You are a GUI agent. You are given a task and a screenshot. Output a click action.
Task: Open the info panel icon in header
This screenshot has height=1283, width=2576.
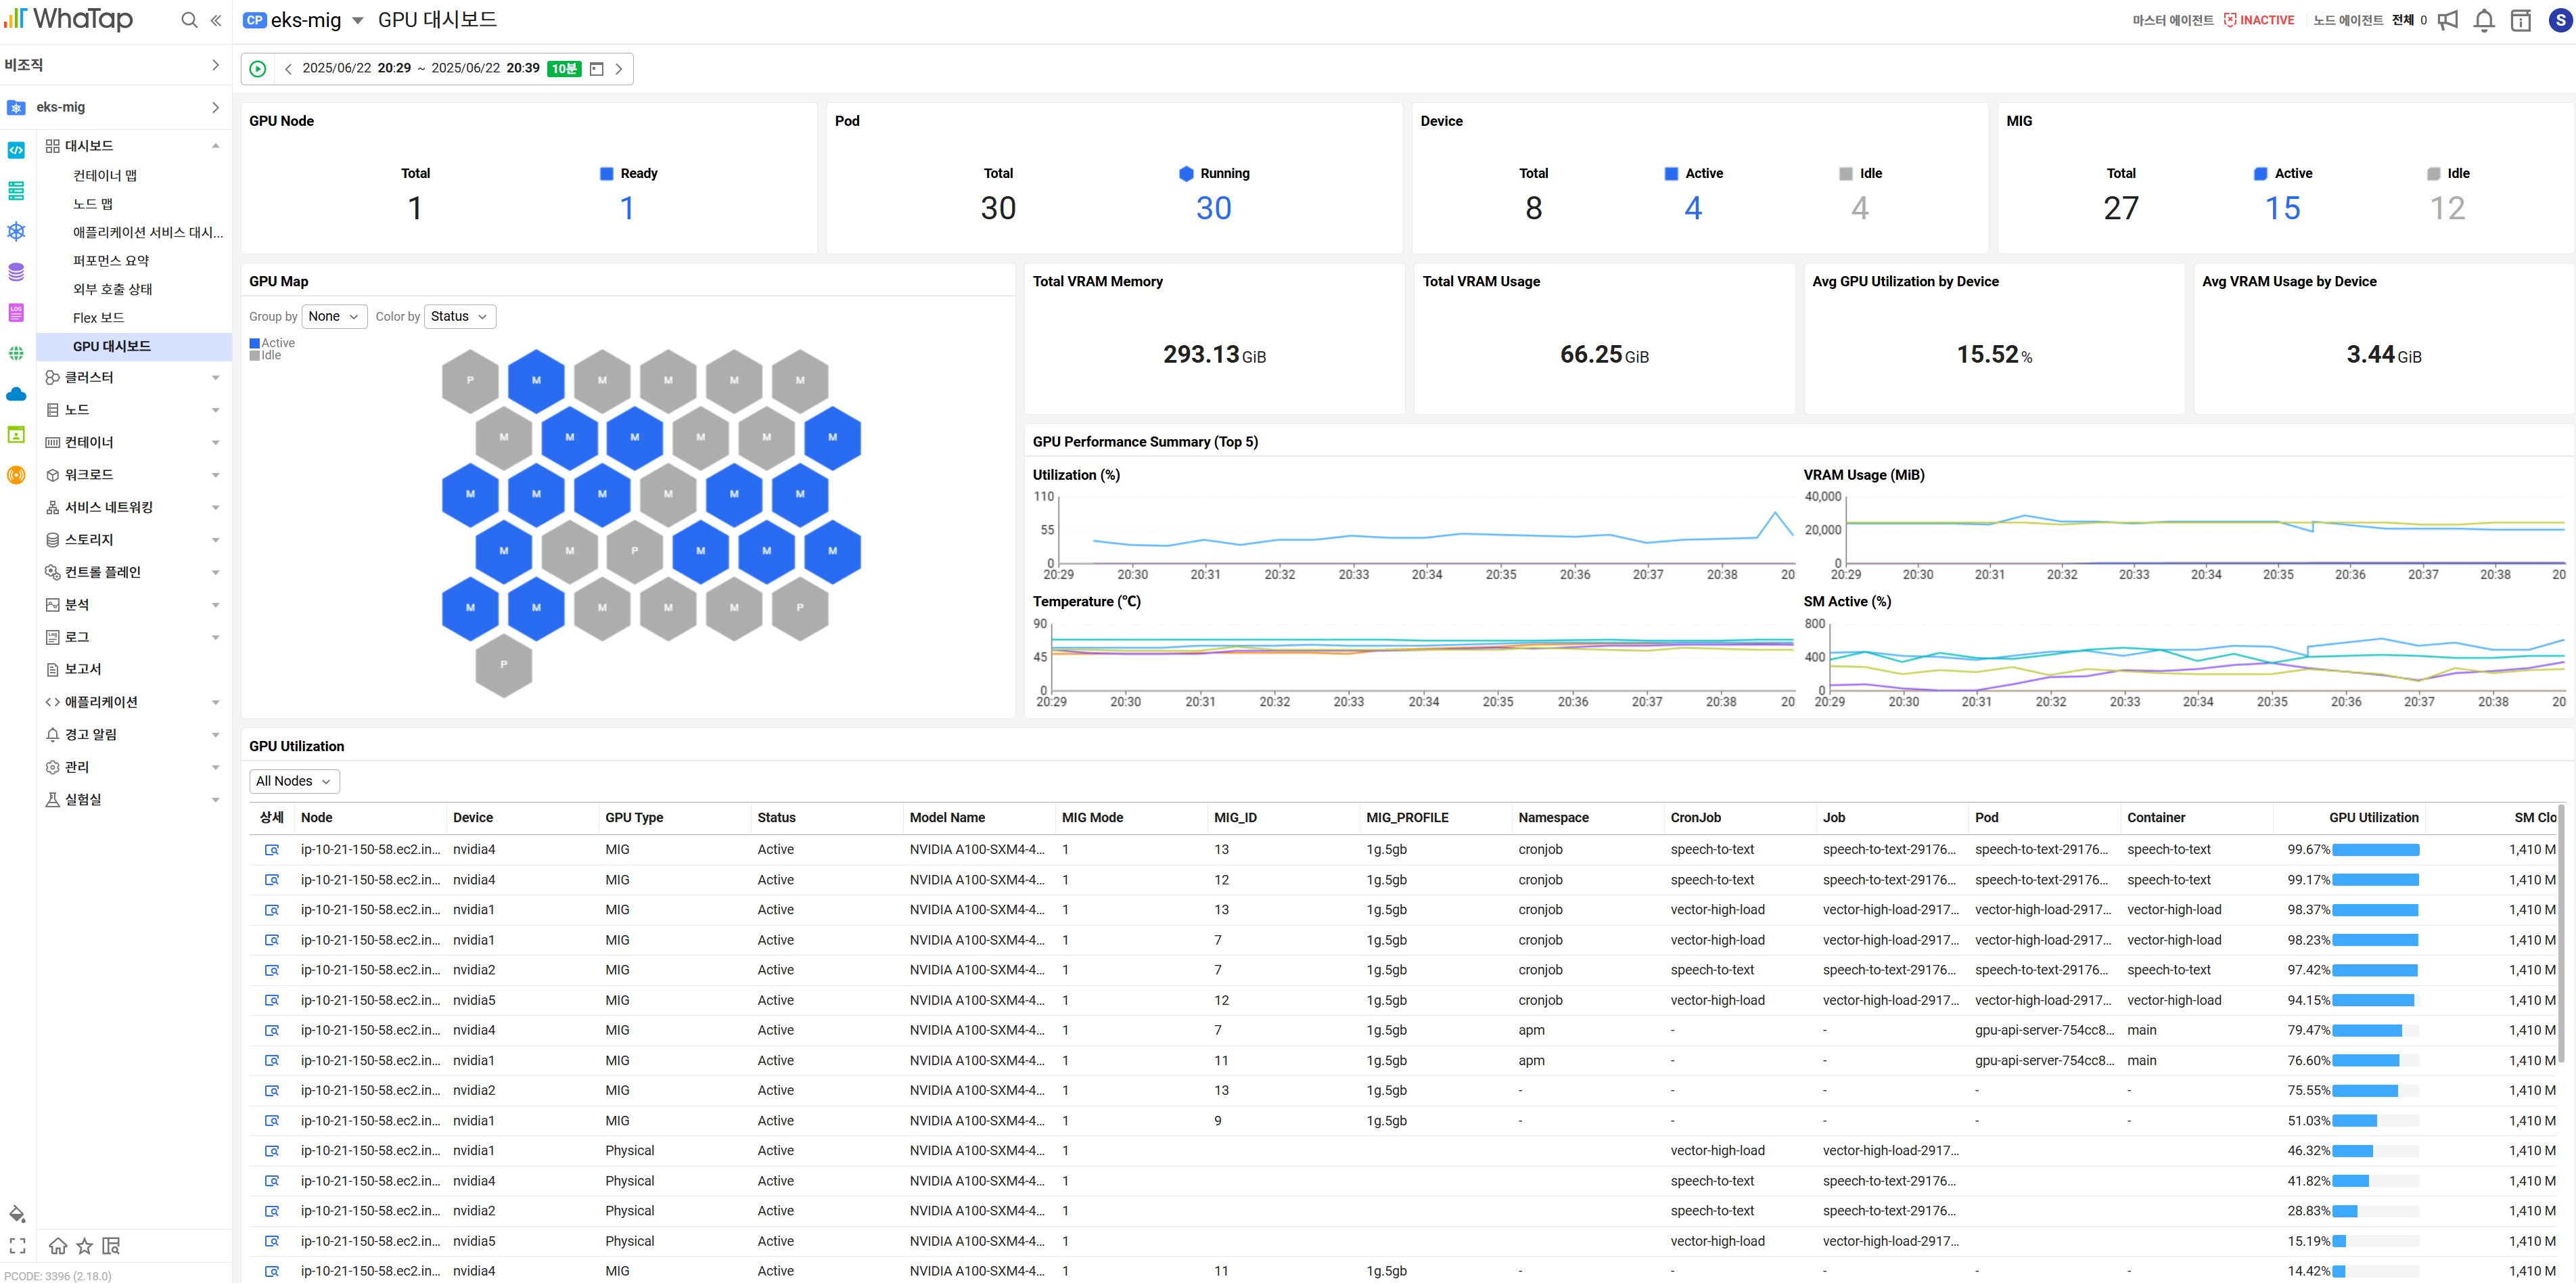2521,20
